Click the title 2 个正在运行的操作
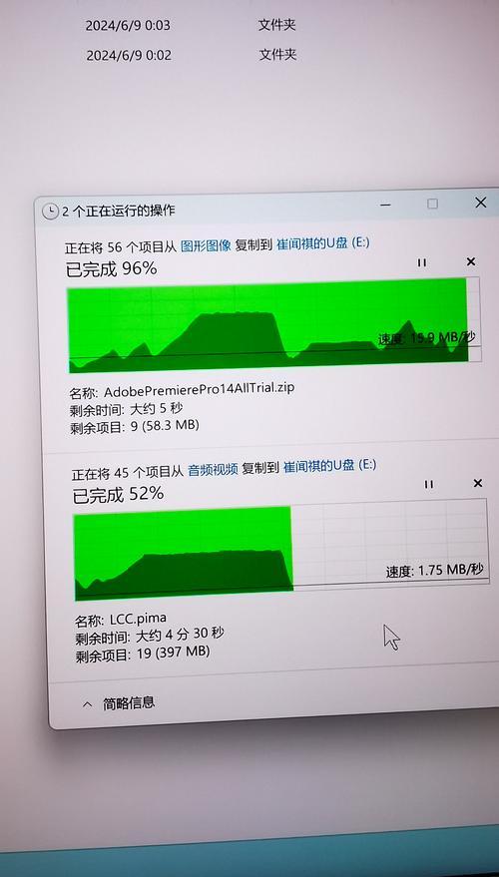The image size is (499, 877). point(118,211)
